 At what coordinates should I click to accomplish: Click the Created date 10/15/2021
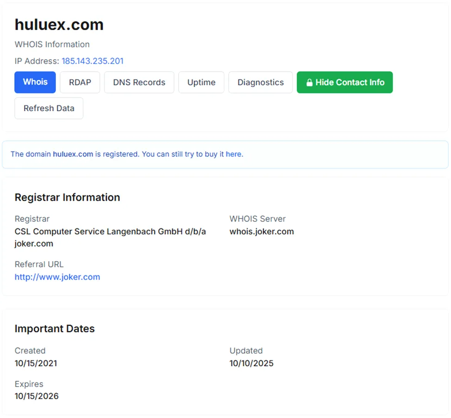(36, 363)
